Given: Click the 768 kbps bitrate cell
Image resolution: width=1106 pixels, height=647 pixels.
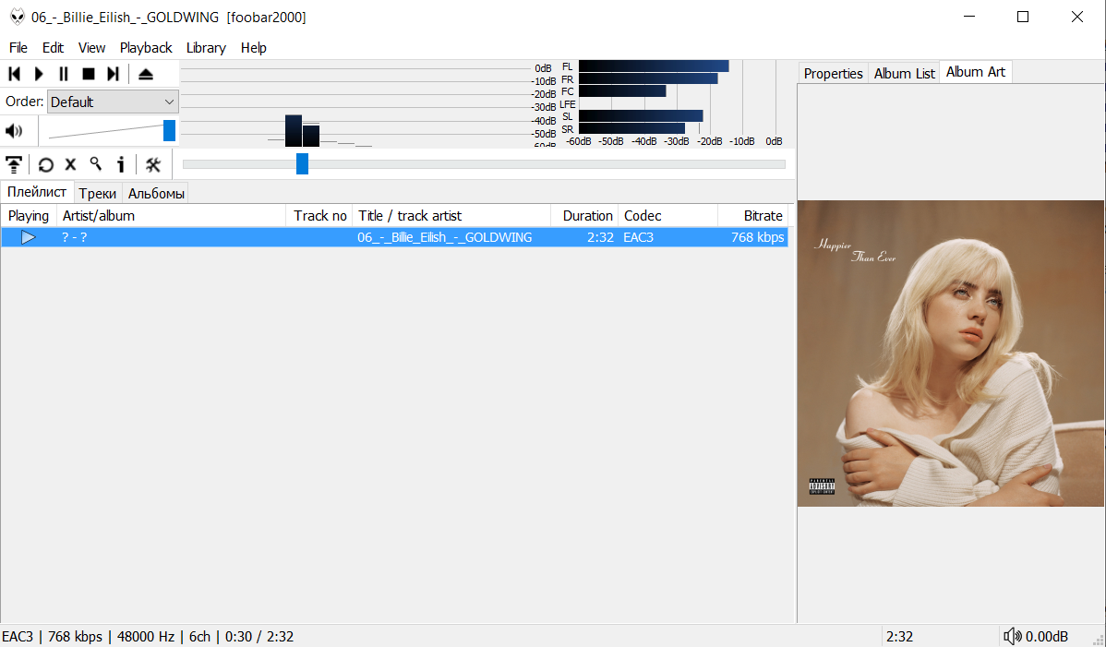Looking at the screenshot, I should tap(758, 237).
